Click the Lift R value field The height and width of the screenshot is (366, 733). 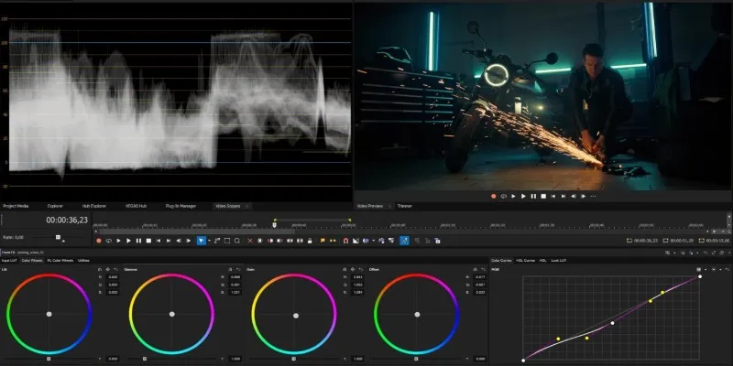point(113,277)
